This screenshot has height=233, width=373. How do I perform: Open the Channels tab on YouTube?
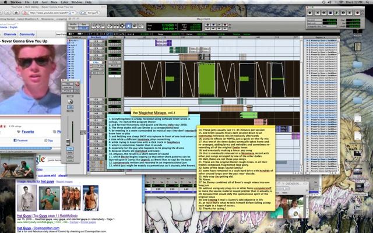pos(10,34)
